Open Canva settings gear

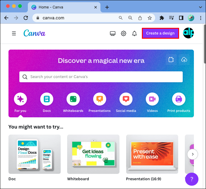tap(123, 34)
